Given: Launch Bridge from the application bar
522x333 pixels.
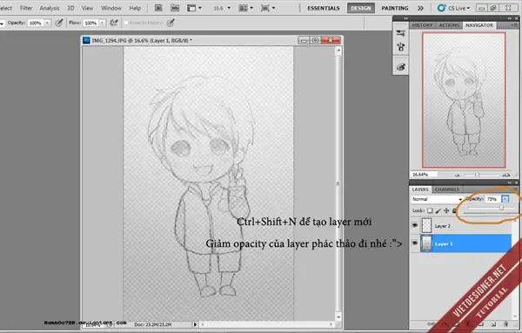Looking at the screenshot, I should (x=158, y=8).
